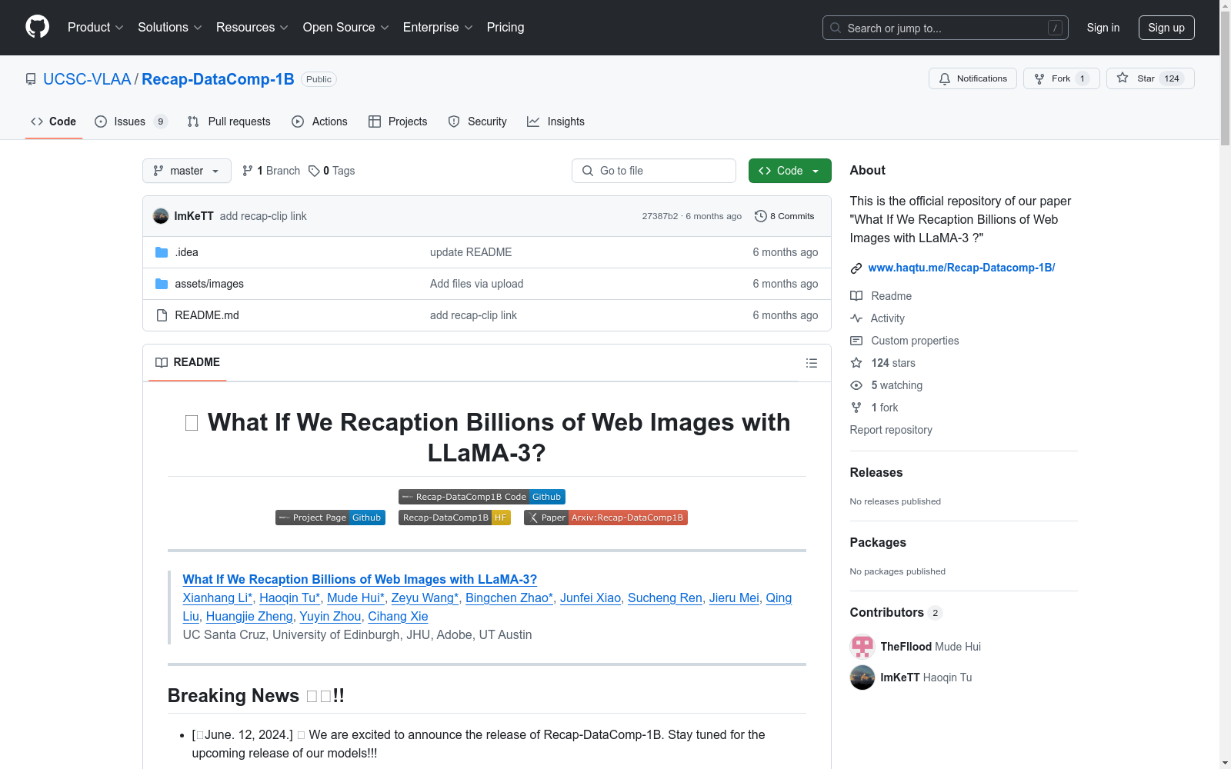Open the Packages section heading
1231x769 pixels.
878,543
